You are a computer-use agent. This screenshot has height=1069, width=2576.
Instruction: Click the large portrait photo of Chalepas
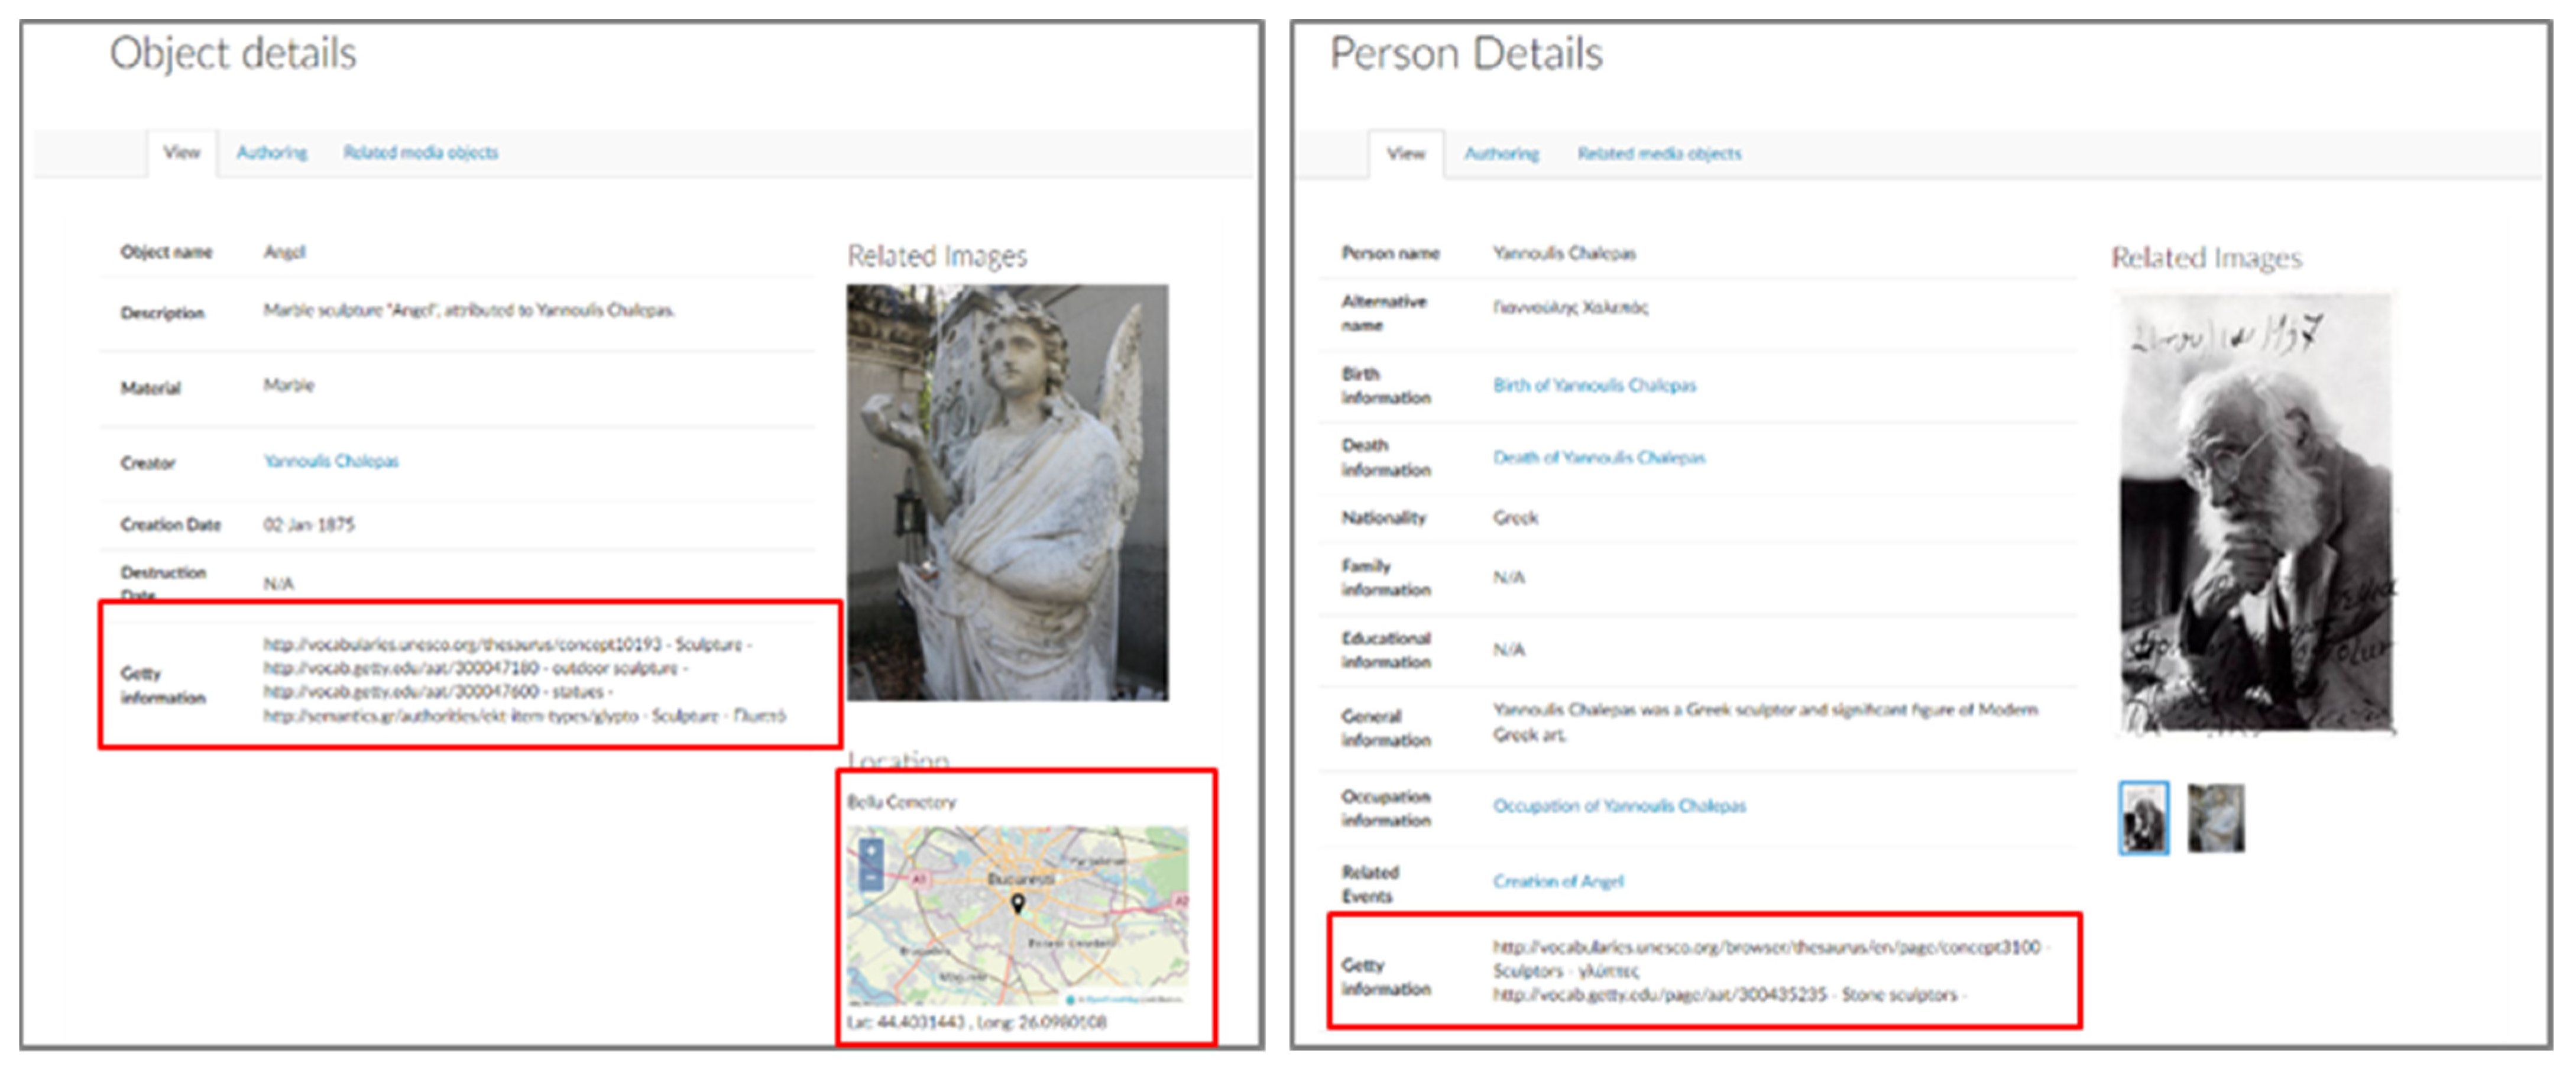pos(2255,512)
